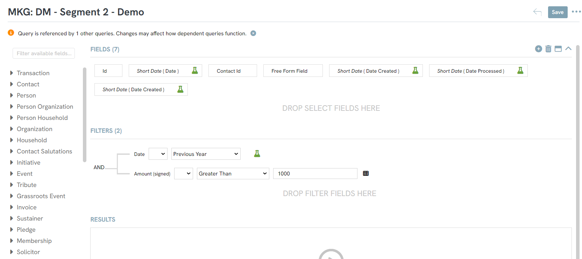Select Tribute in the field tree

pos(27,185)
